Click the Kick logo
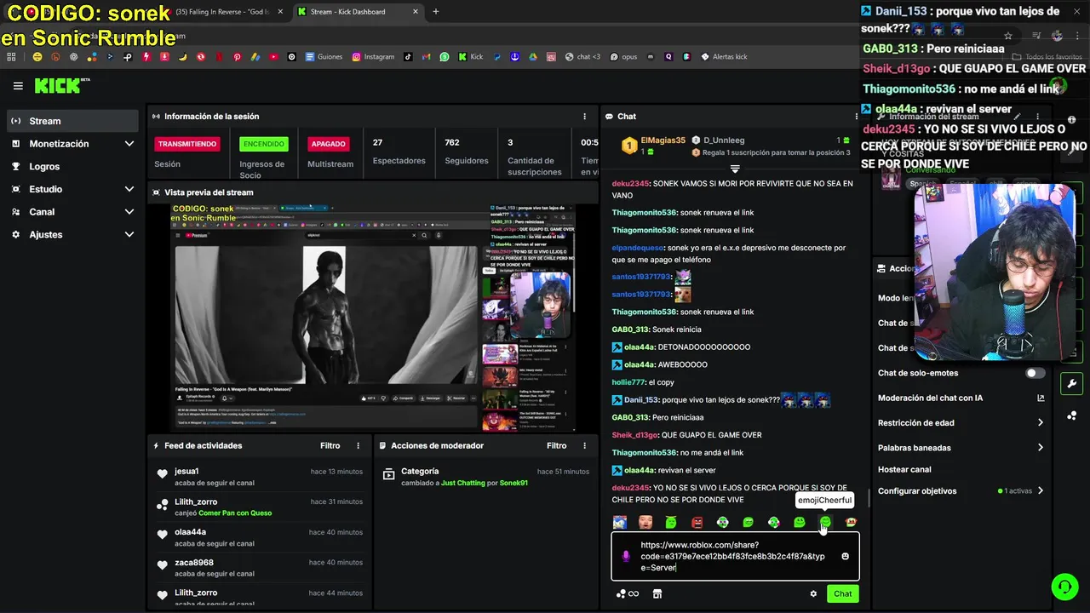 (61, 85)
